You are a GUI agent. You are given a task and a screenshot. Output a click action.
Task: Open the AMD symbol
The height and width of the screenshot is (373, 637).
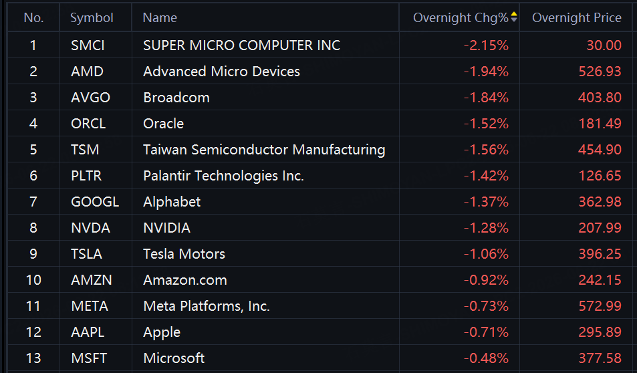[x=87, y=72]
